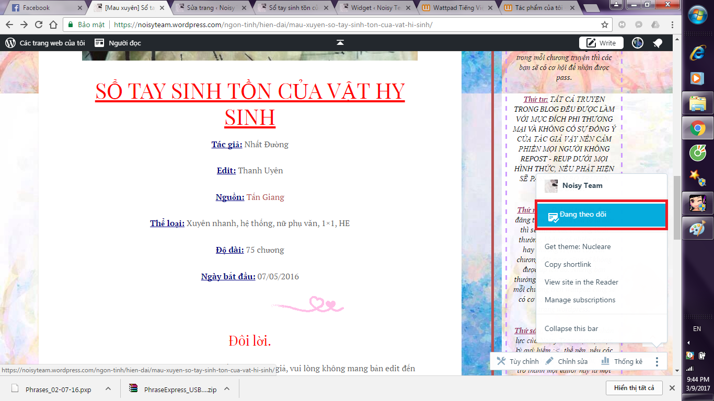This screenshot has height=401, width=714.
Task: Open a new tab with the new-tab button
Action: coord(592,8)
